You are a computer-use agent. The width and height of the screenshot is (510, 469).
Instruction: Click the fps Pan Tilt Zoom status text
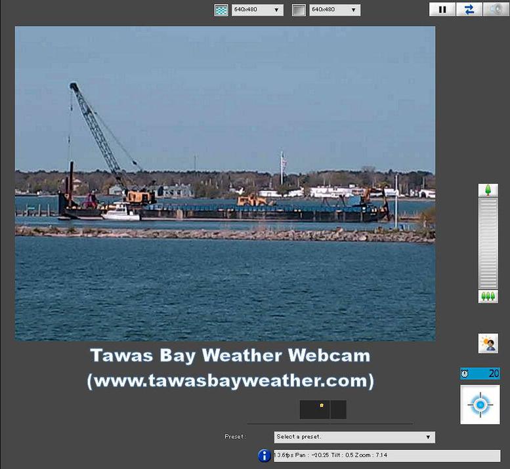click(x=331, y=455)
